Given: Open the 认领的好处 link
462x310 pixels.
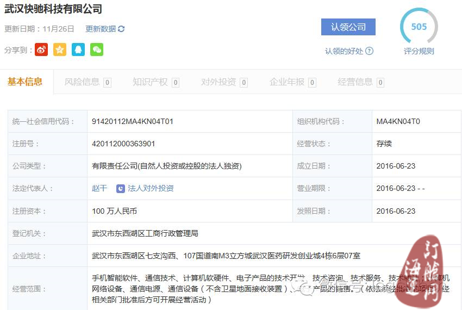Looking at the screenshot, I should [344, 51].
